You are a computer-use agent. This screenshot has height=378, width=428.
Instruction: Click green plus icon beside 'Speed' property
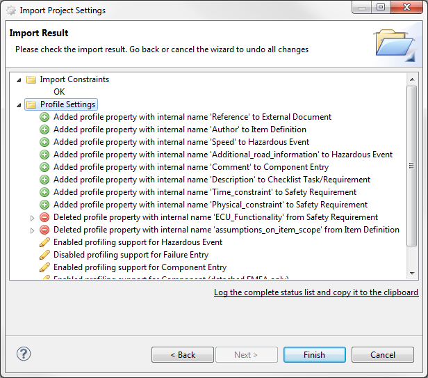tap(44, 142)
